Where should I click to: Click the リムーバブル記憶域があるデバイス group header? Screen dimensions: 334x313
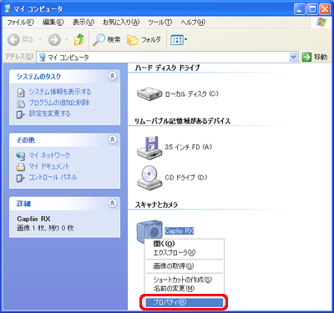tap(183, 121)
